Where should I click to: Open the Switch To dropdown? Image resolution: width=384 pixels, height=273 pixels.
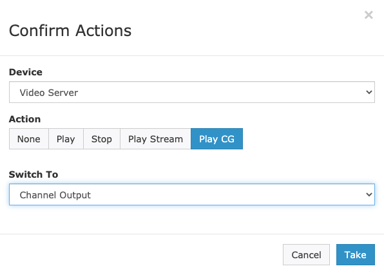(192, 194)
